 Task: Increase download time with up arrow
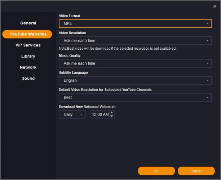(x=112, y=113)
